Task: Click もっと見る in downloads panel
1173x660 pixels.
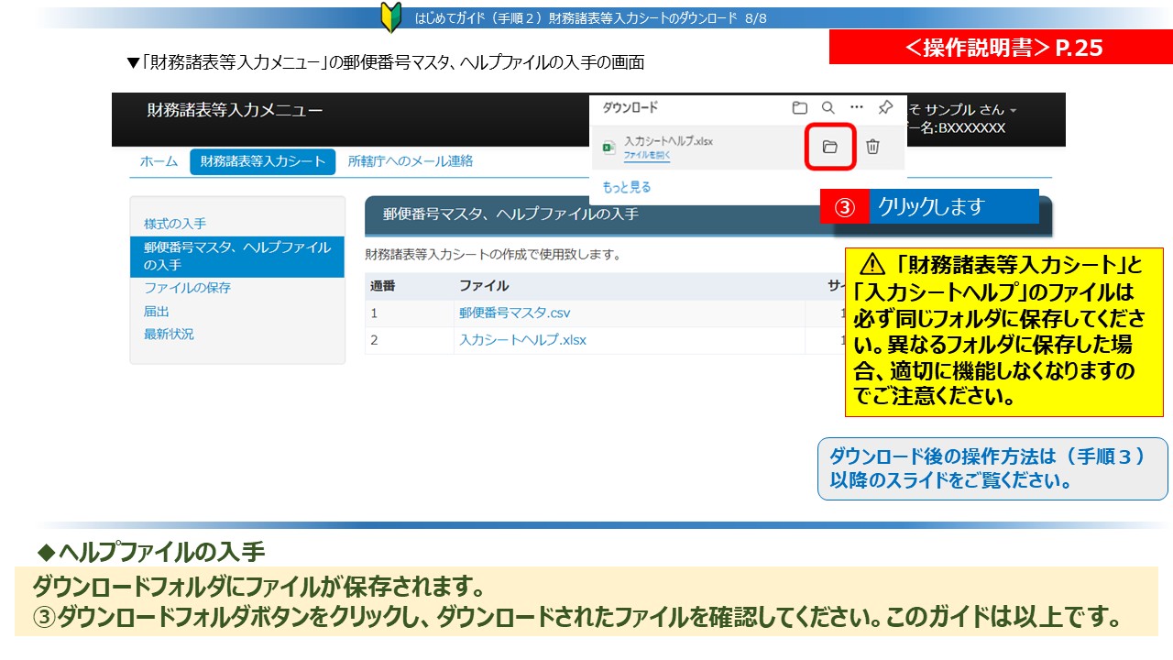Action: click(626, 187)
